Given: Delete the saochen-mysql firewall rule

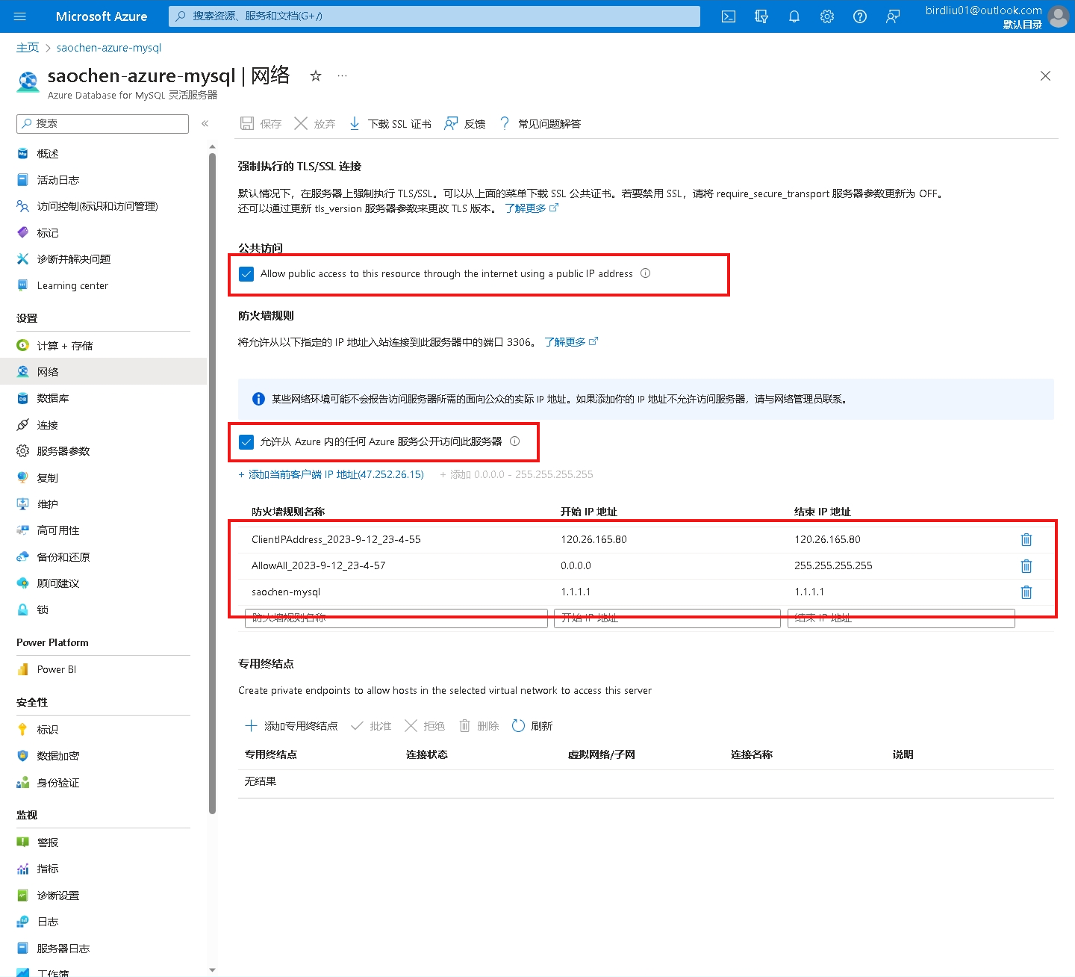Looking at the screenshot, I should click(x=1026, y=592).
